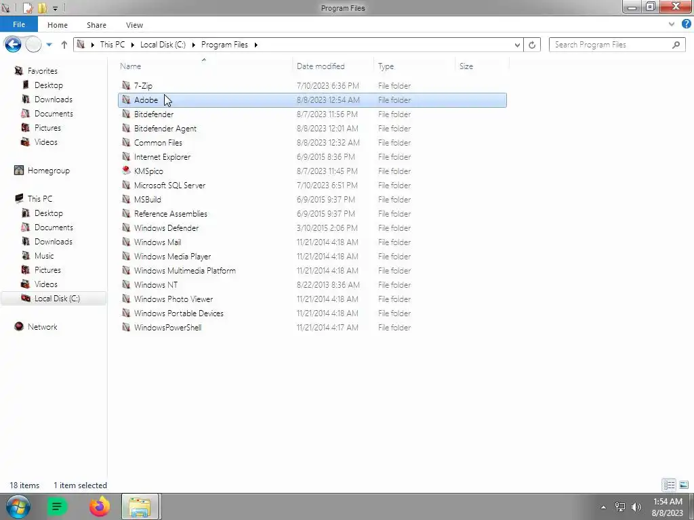Select the MSBuild folder
This screenshot has width=694, height=520.
312,200
